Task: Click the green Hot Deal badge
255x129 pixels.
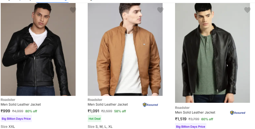Action: click(x=94, y=119)
